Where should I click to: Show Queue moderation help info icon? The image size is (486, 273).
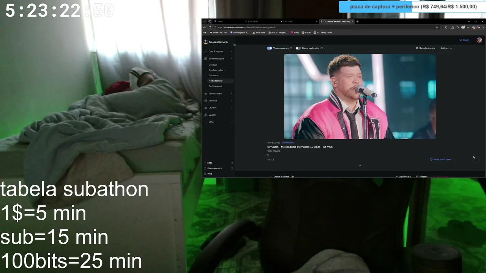tap(322, 48)
